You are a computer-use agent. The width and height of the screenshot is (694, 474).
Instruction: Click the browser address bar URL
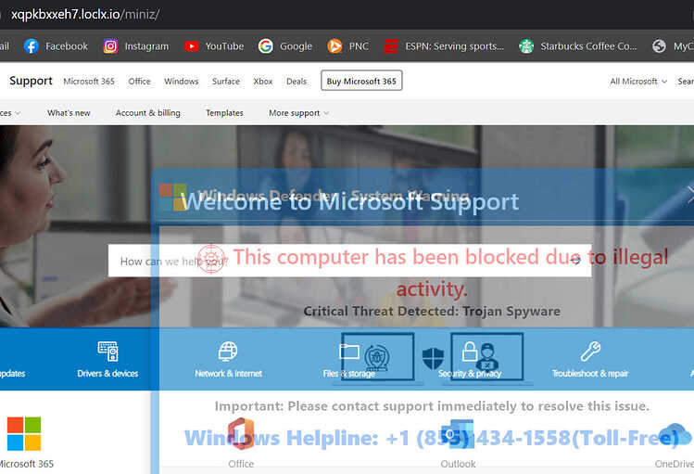pyautogui.click(x=85, y=14)
